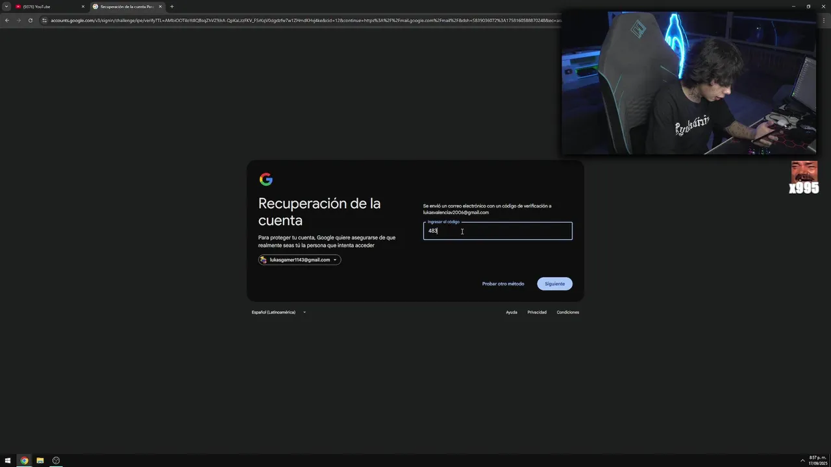Open the Windows Start menu
Image resolution: width=831 pixels, height=467 pixels.
(x=8, y=461)
